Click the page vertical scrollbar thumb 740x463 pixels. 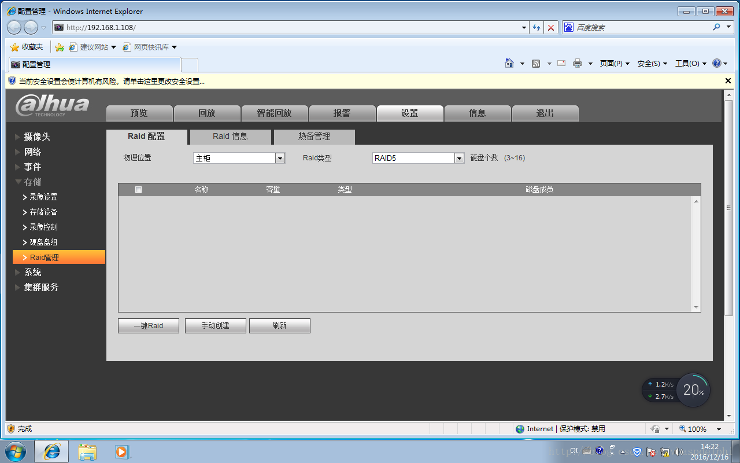pyautogui.click(x=728, y=208)
